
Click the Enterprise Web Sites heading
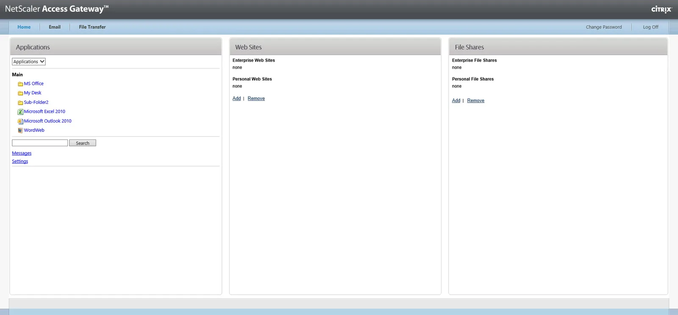click(254, 60)
